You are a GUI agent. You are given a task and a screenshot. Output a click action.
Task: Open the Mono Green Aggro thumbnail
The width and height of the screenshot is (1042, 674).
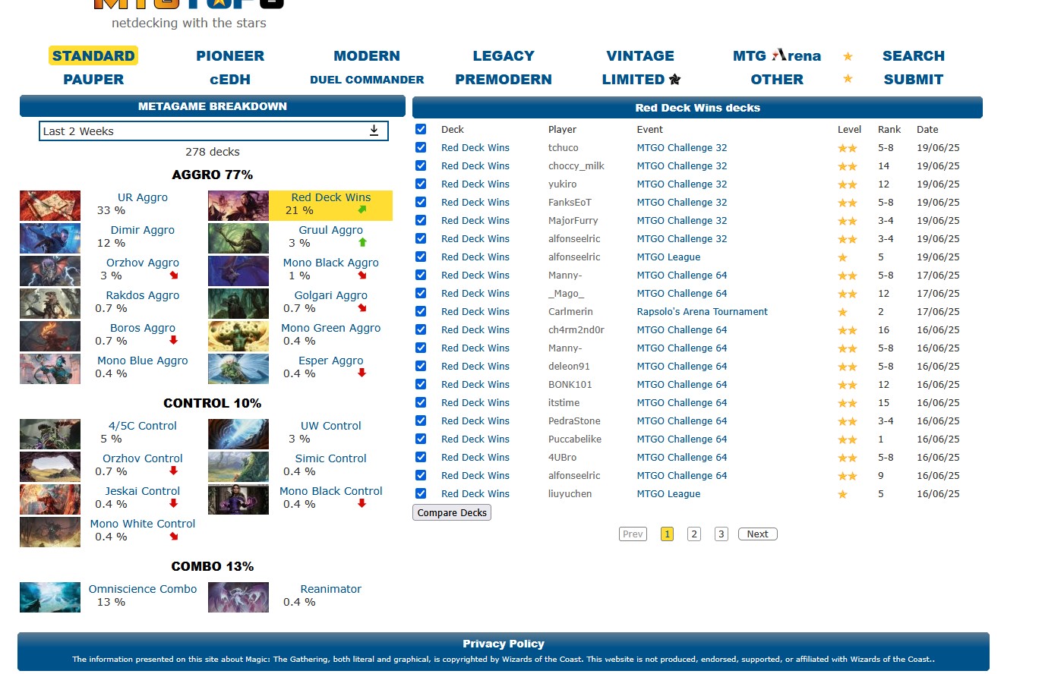pyautogui.click(x=238, y=336)
